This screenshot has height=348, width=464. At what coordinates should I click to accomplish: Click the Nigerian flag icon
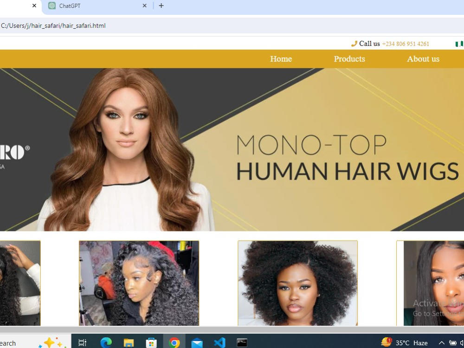[459, 44]
